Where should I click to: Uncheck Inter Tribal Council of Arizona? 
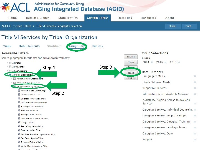19,118
